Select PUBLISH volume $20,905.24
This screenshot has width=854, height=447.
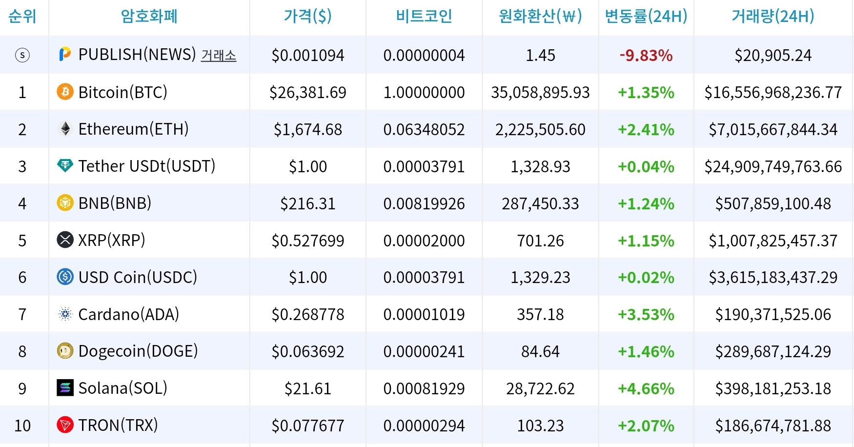point(773,55)
